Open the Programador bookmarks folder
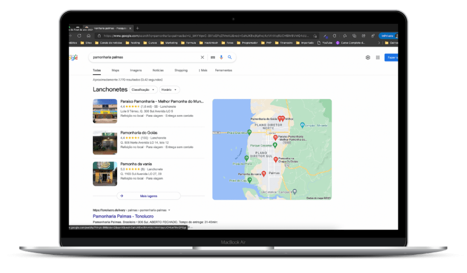The height and width of the screenshot is (273, 467). coord(247,43)
